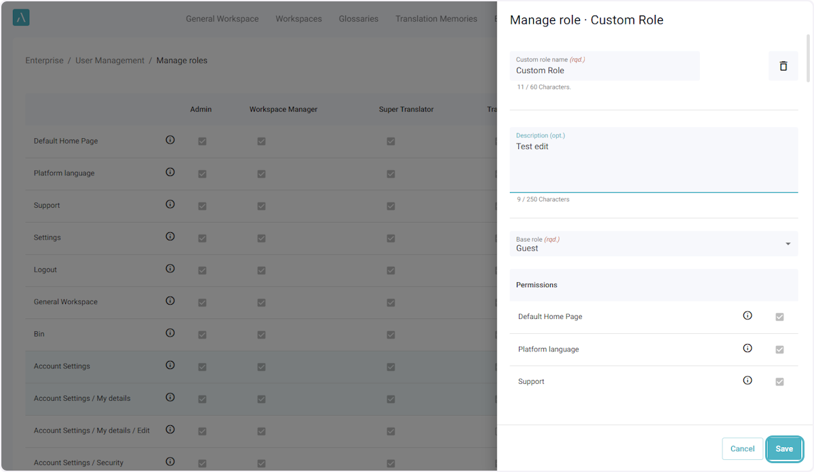The height and width of the screenshot is (472, 814).
Task: Toggle Platform language permission checkbox in panel
Action: (x=779, y=349)
